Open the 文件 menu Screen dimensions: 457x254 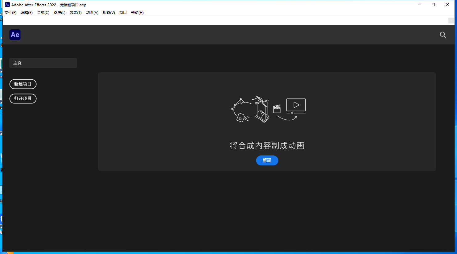pyautogui.click(x=10, y=13)
